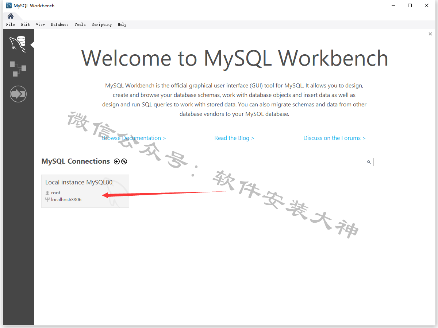Maximize the MySQL Workbench window
This screenshot has height=328, width=438.
[410, 5]
